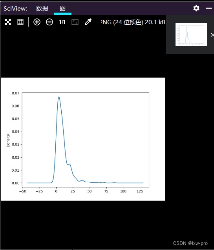Image resolution: width=214 pixels, height=250 pixels.
Task: Click the 0.07 y-axis tick label
Action: coord(15,93)
